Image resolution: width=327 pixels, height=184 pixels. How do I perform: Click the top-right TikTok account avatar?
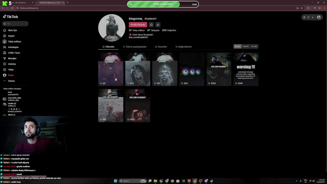coord(319,17)
